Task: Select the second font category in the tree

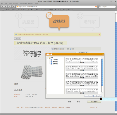Action: (x=54, y=62)
